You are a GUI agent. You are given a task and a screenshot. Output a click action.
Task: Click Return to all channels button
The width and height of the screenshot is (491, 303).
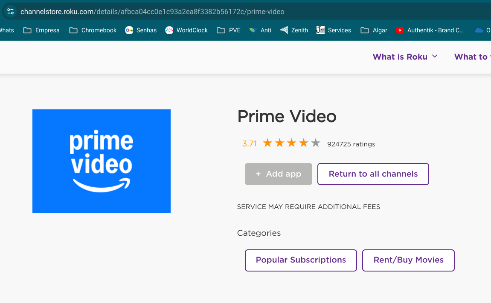[373, 174]
